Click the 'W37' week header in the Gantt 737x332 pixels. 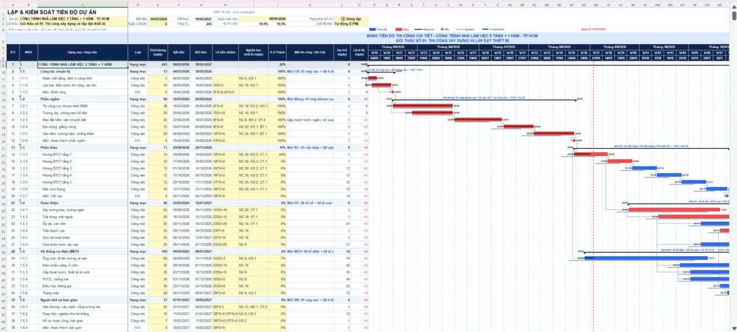point(596,53)
